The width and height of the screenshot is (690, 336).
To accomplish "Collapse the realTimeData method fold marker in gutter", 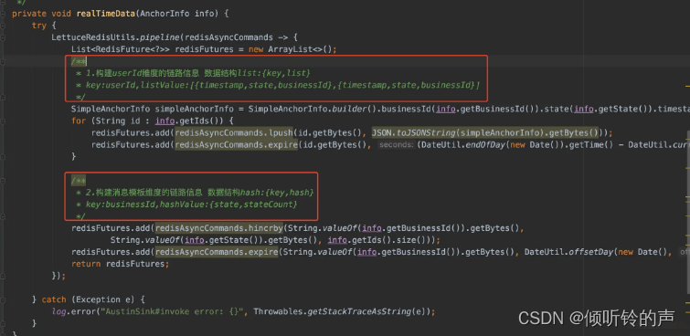I will [x=3, y=14].
